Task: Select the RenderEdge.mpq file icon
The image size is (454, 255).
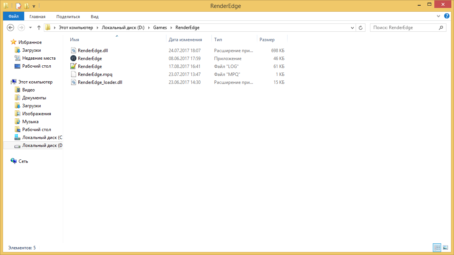Action: click(x=73, y=74)
